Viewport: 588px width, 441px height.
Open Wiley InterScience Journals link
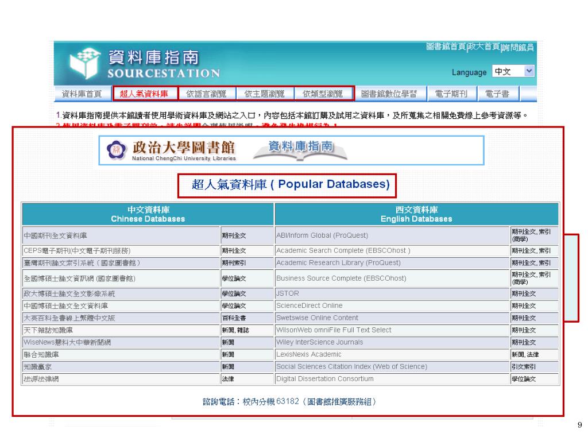(319, 342)
